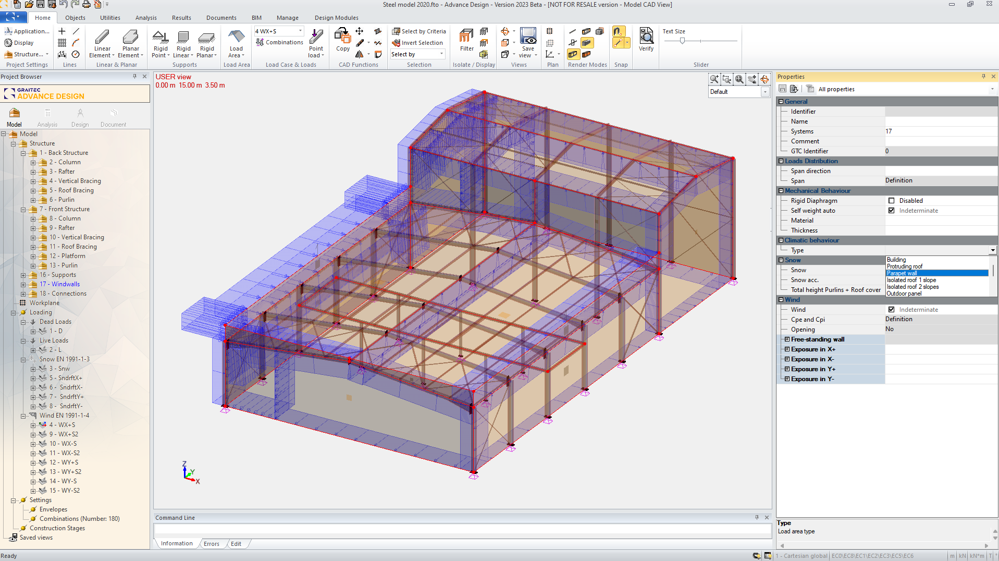Screen dimensions: 999x561
Task: Click the Filter isolate icon
Action: click(466, 41)
